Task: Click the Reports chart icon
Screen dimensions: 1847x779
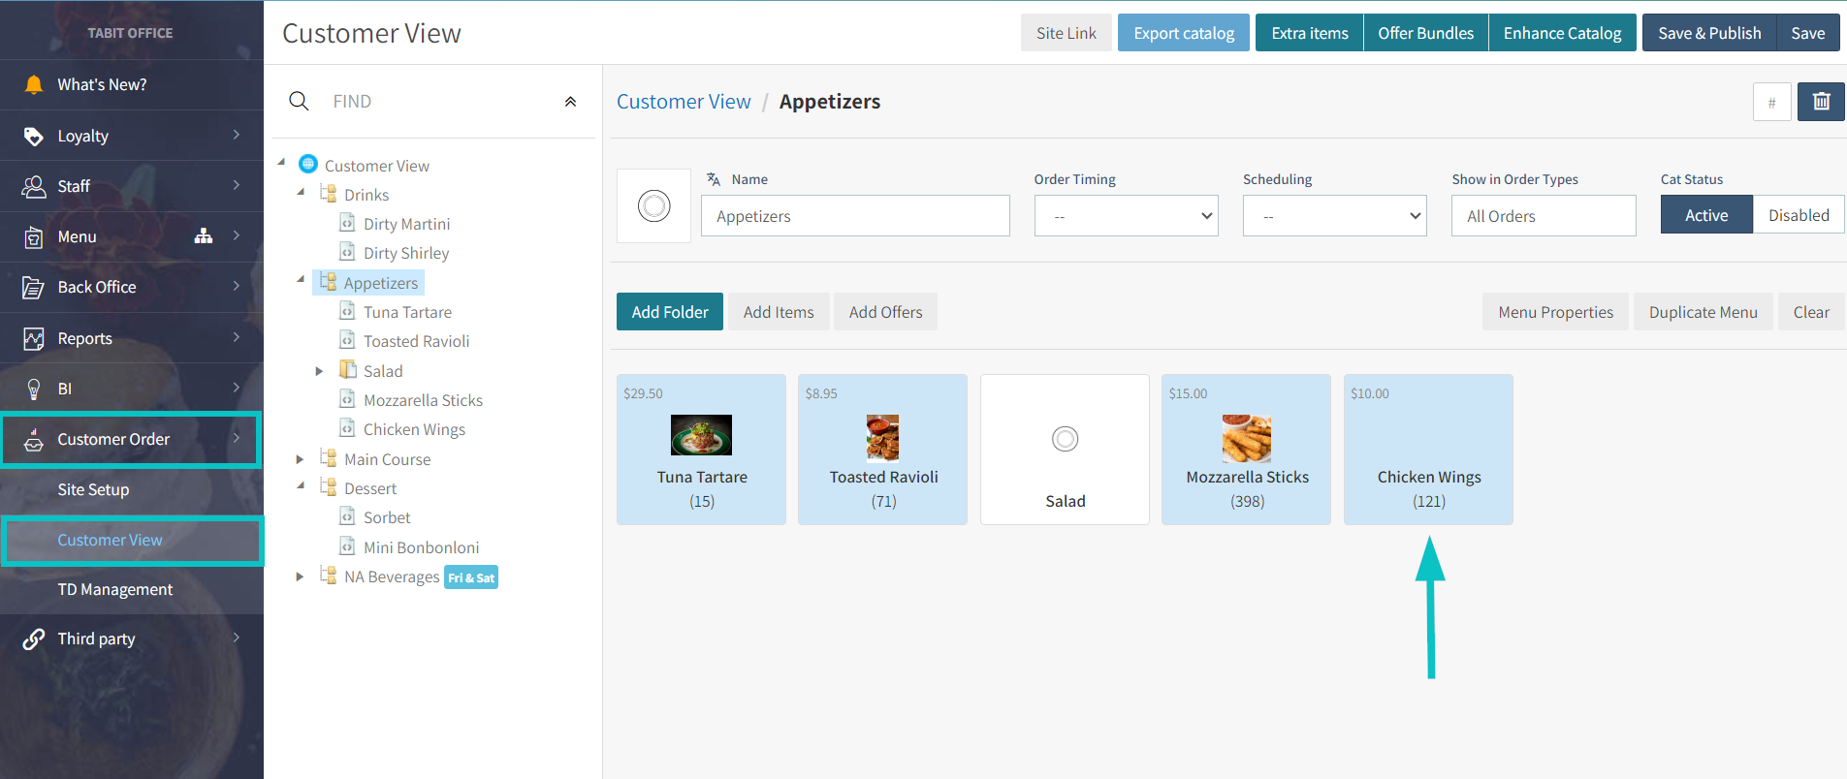Action: click(34, 338)
